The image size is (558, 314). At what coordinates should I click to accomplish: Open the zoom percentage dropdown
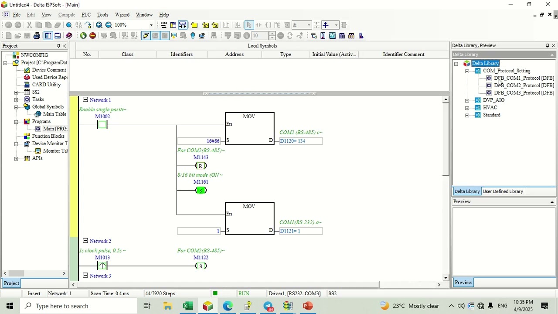pyautogui.click(x=151, y=25)
